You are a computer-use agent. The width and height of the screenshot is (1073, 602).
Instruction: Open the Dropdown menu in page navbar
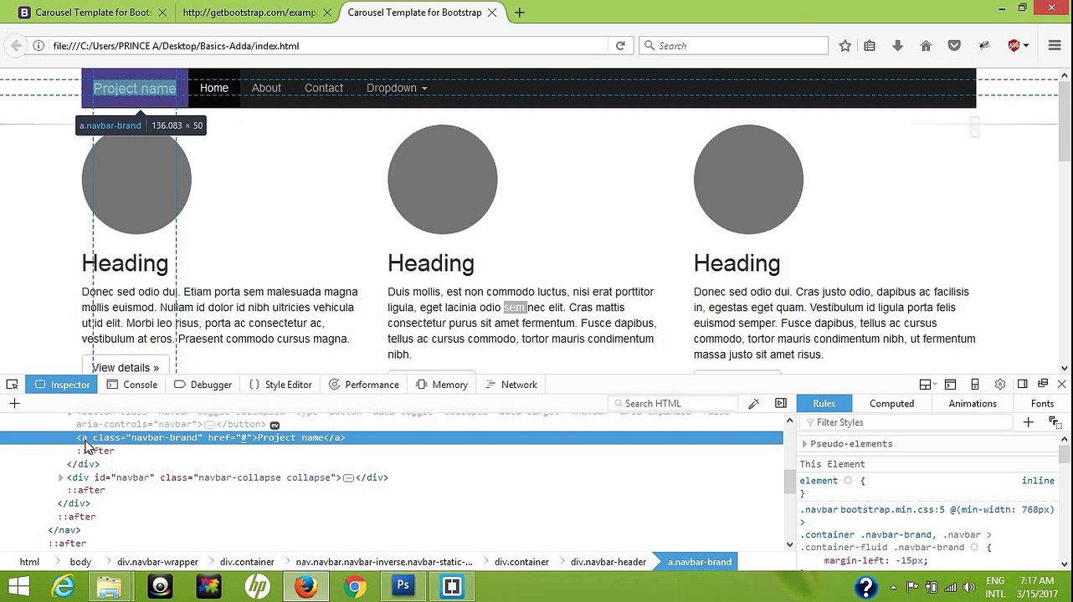tap(397, 88)
